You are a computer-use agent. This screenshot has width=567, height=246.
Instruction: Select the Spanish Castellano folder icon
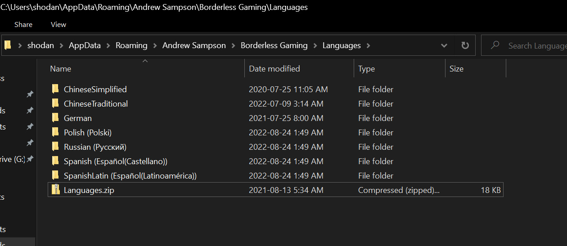(x=55, y=161)
